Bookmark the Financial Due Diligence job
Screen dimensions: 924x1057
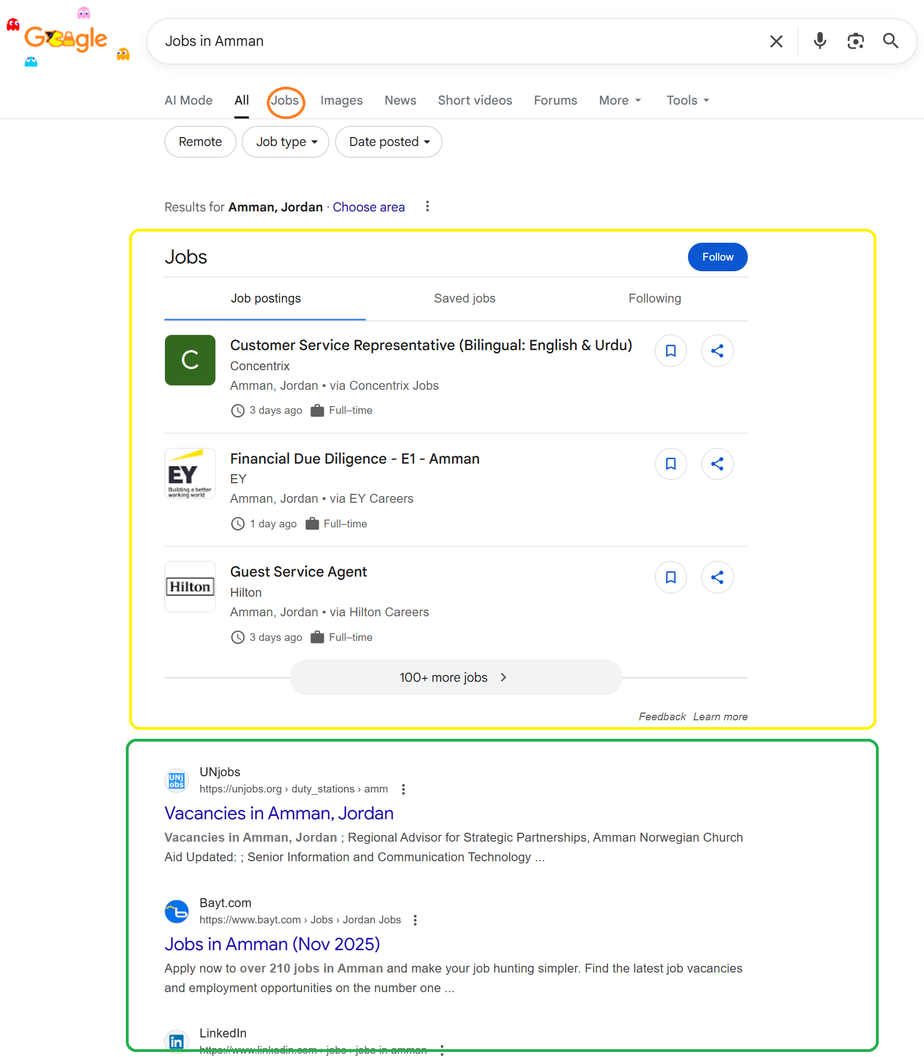coord(671,464)
